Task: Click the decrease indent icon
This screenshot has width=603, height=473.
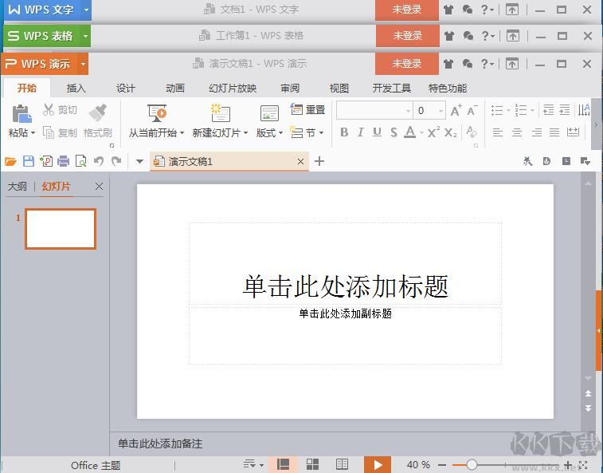Action: (x=548, y=110)
